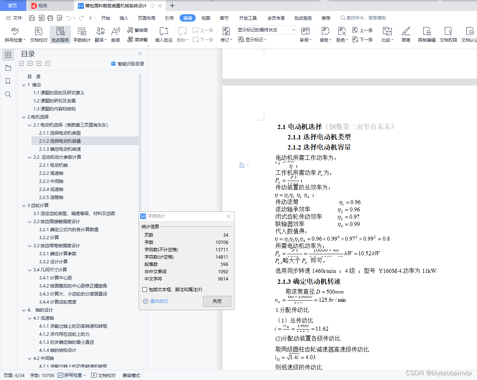Open a new tab with plus button

pyautogui.click(x=172, y=5)
